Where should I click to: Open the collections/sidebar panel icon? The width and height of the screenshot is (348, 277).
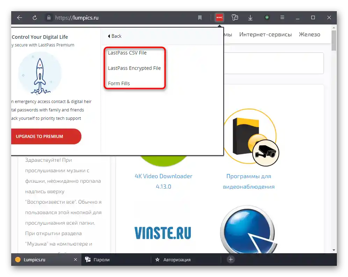pyautogui.click(x=235, y=17)
